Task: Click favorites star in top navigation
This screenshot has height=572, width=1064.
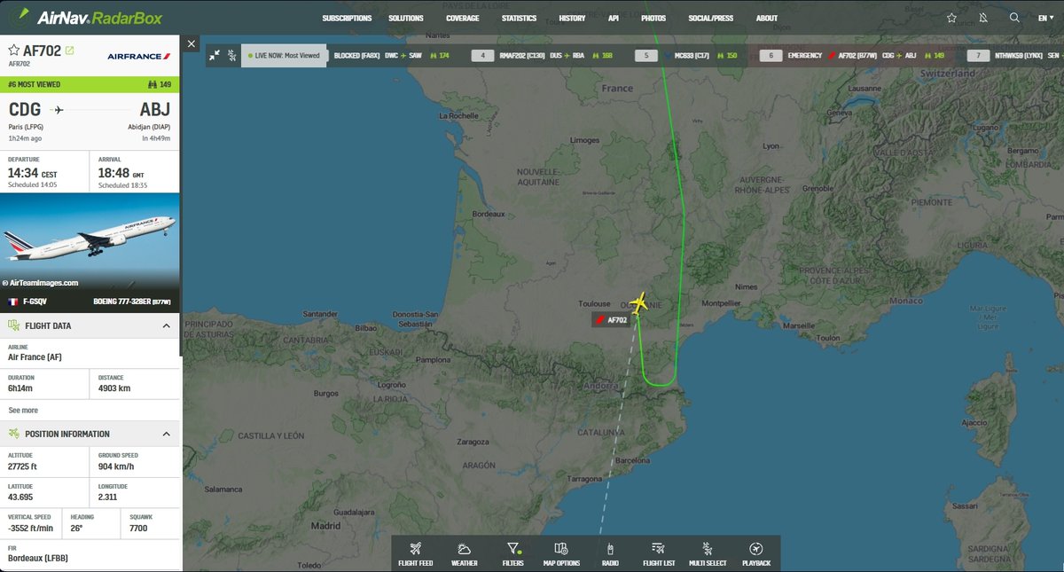Action: [951, 18]
